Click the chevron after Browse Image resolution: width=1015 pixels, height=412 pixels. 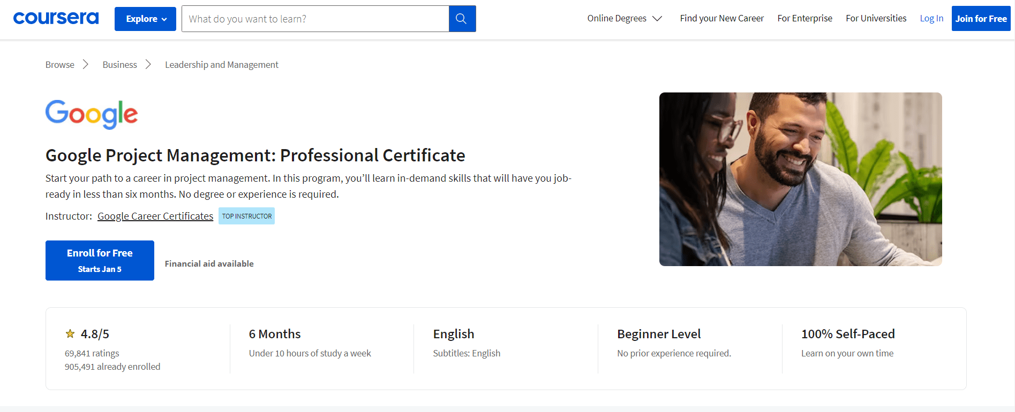pyautogui.click(x=86, y=65)
